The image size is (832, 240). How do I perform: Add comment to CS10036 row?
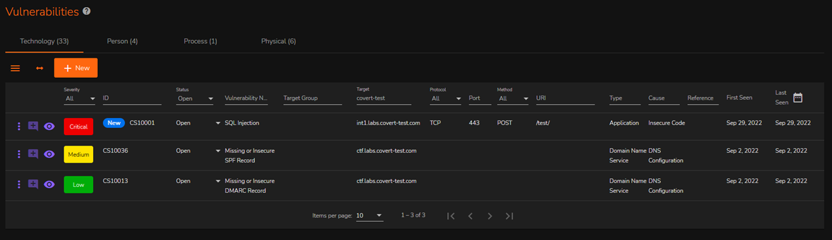(33, 154)
